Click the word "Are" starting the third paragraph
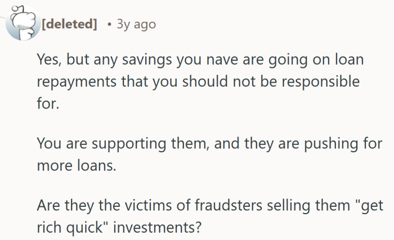The image size is (394, 240). pyautogui.click(x=48, y=207)
